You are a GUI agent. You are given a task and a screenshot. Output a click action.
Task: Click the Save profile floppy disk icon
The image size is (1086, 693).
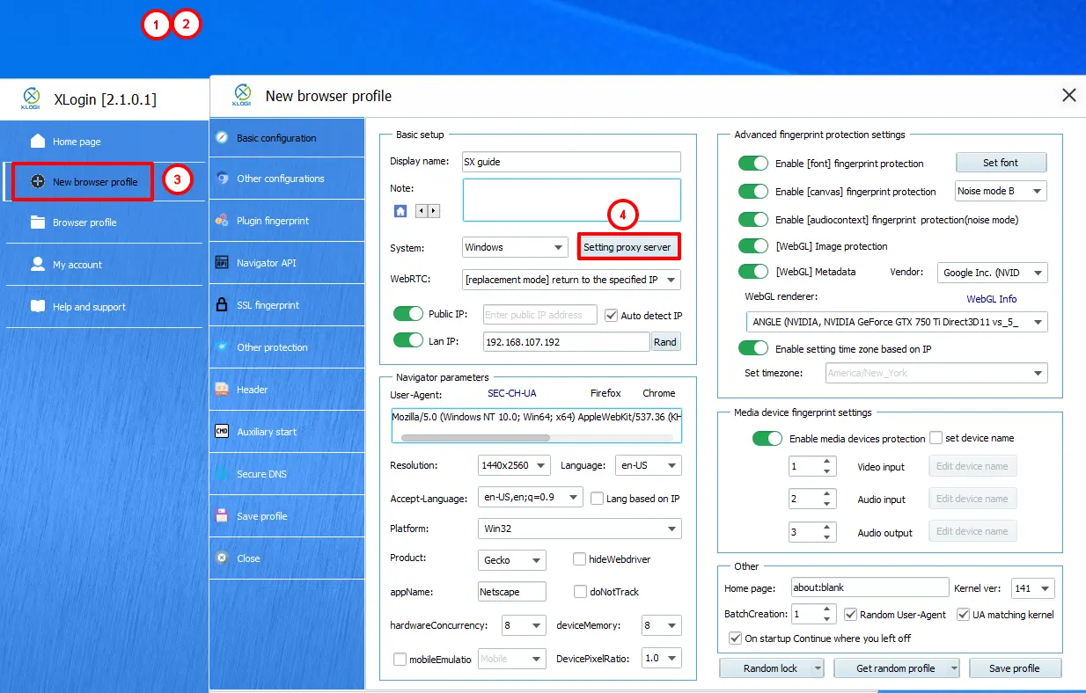point(222,516)
